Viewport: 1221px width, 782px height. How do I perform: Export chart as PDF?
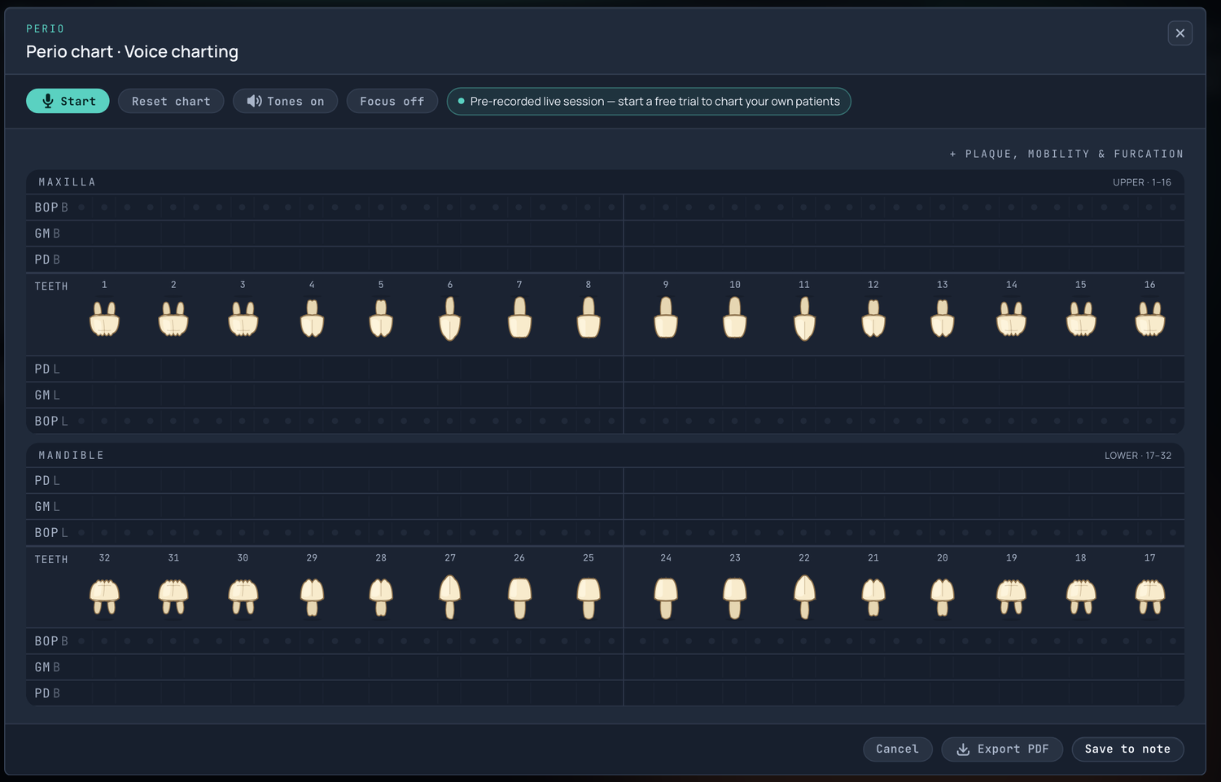coord(1002,749)
